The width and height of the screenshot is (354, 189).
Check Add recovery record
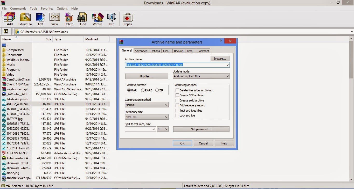pyautogui.click(x=177, y=105)
